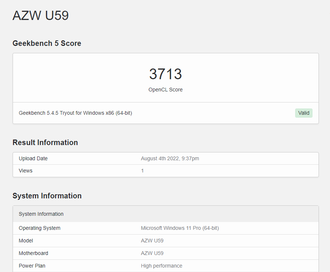Click the Upload Date row label

pos(33,158)
